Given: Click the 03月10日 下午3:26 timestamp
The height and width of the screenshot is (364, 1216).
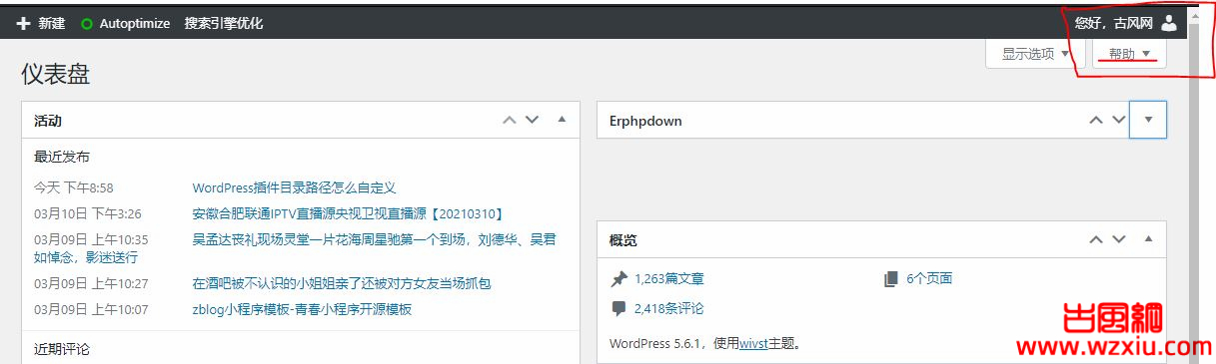Looking at the screenshot, I should pyautogui.click(x=87, y=213).
